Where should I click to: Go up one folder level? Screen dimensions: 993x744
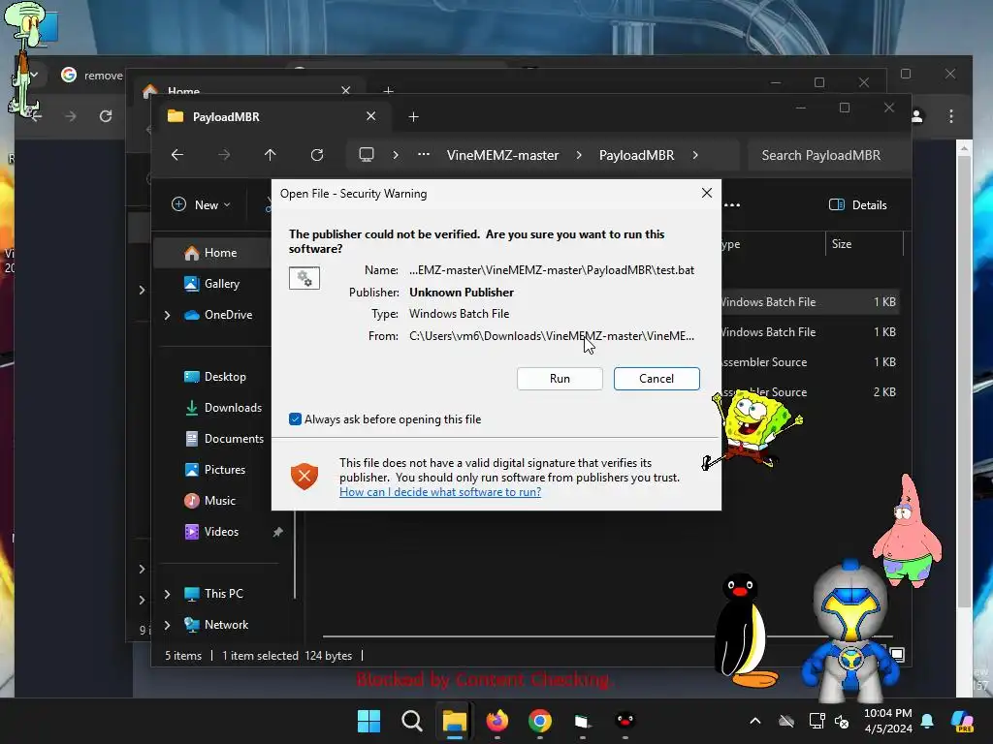point(270,155)
